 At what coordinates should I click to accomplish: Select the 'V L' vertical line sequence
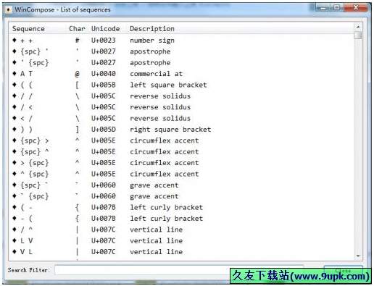[x=181, y=252]
